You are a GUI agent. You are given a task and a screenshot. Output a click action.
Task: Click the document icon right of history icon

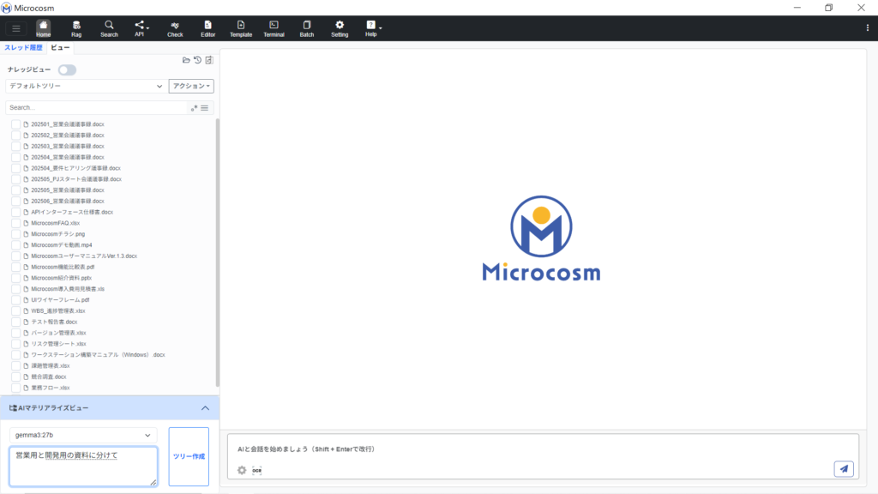point(209,60)
